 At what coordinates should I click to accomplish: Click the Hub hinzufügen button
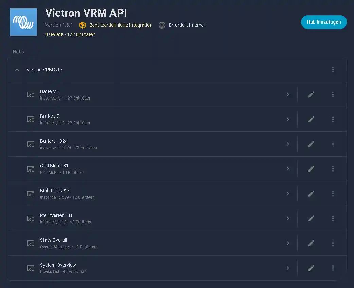[x=324, y=22]
